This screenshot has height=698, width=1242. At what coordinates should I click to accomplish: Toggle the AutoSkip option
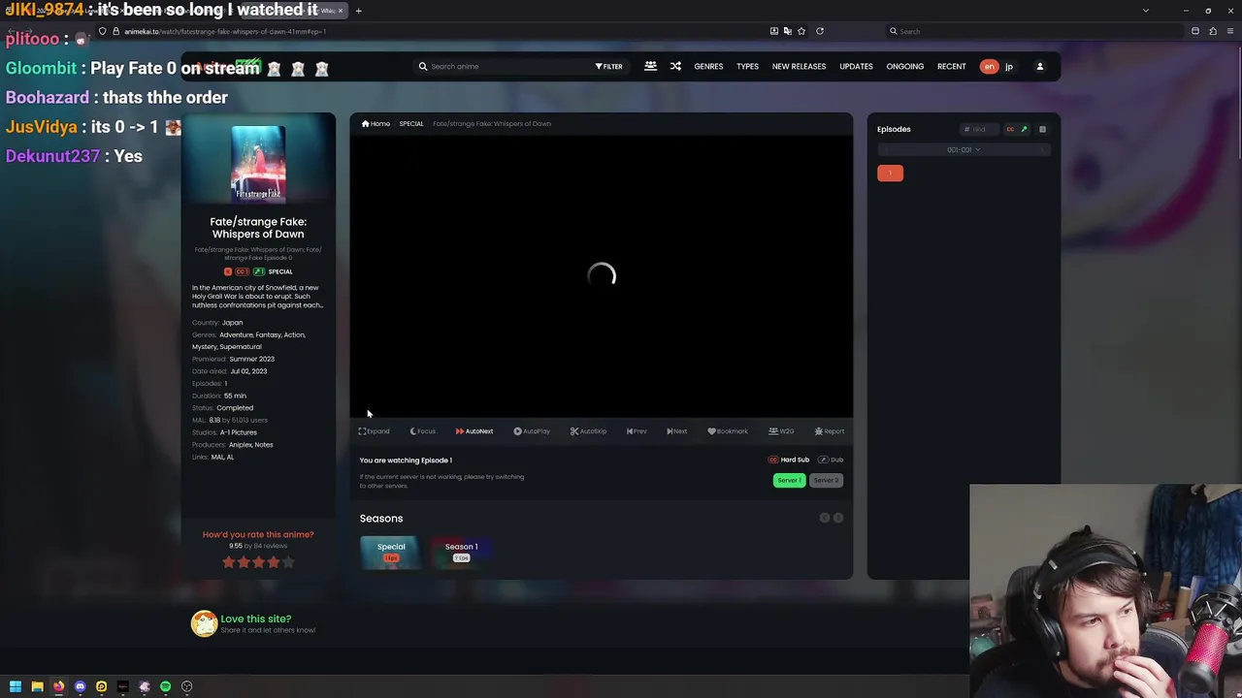[589, 431]
